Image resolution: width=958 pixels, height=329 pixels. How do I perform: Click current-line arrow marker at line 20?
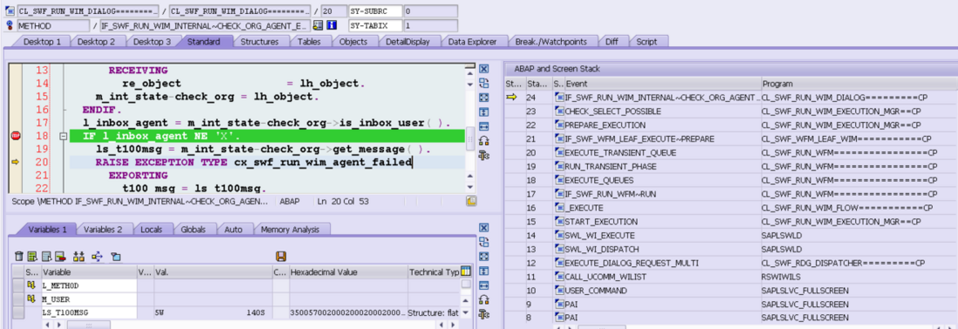click(x=16, y=161)
